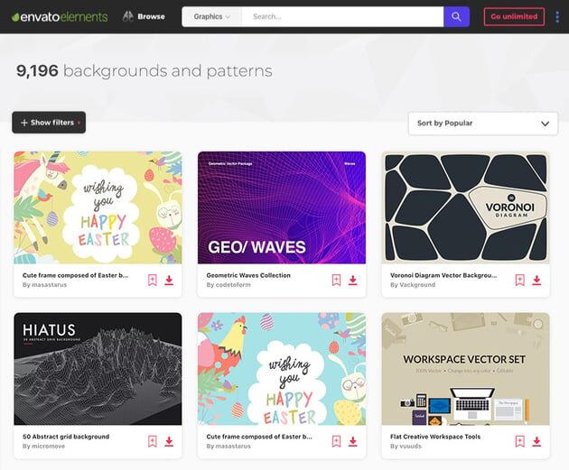Download the Flat Creative Workspace Tools item
Image resolution: width=569 pixels, height=470 pixels.
[x=536, y=441]
